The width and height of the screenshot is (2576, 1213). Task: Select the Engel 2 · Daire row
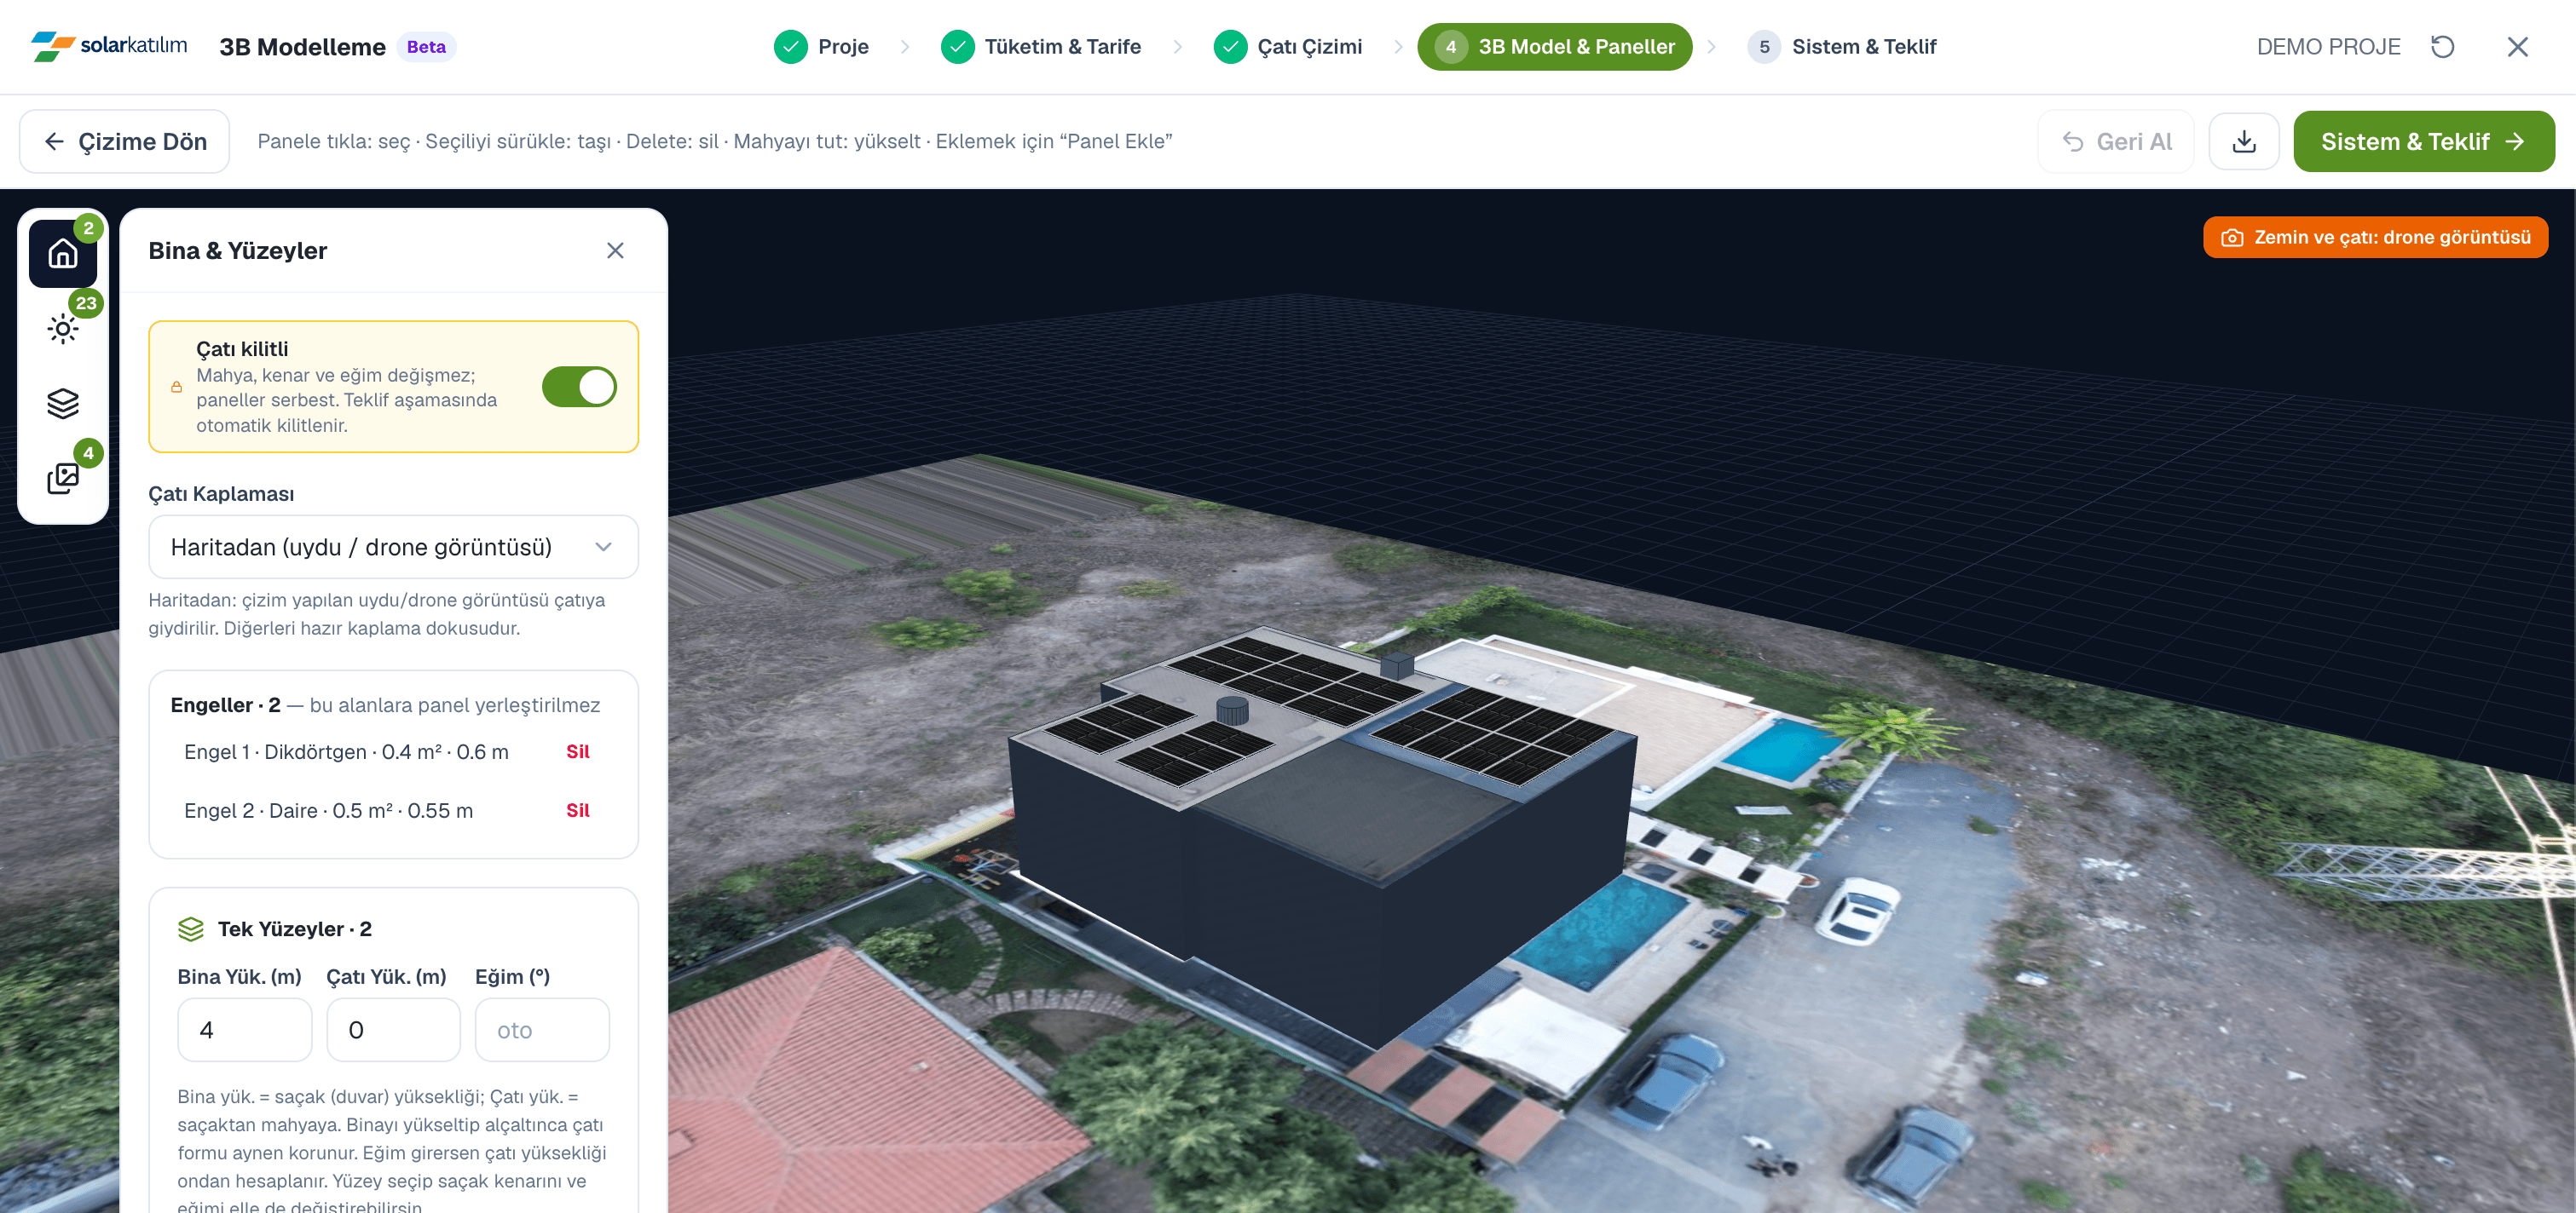tap(393, 810)
